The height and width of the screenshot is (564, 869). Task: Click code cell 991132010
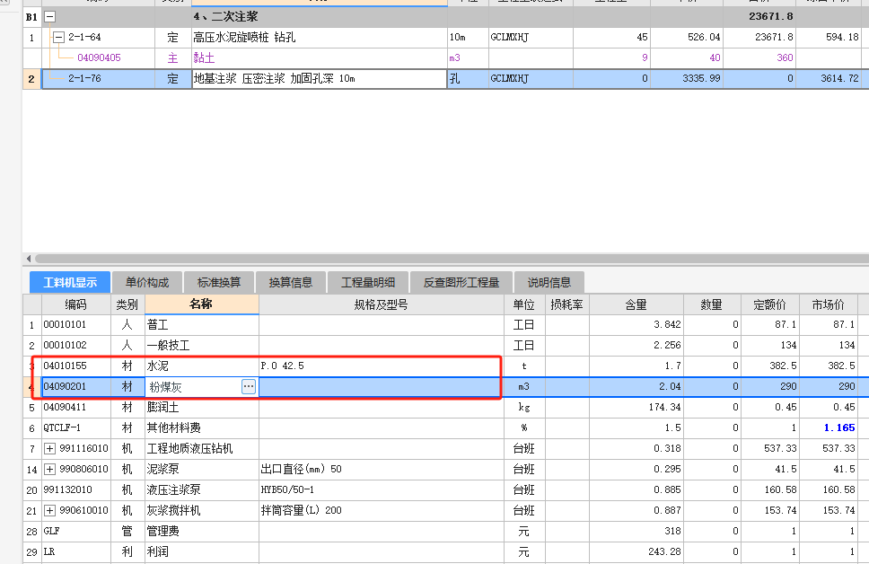pyautogui.click(x=76, y=489)
